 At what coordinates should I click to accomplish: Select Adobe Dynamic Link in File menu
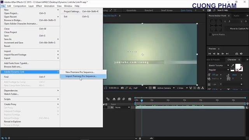[30, 72]
